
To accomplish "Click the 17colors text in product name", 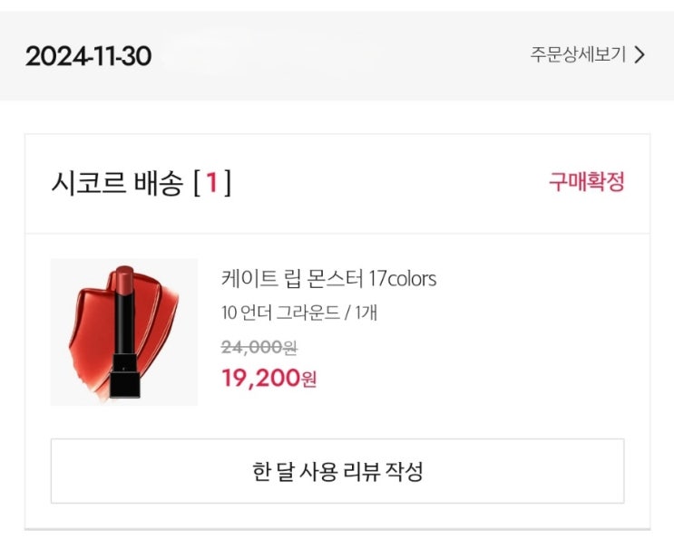I will [x=402, y=278].
